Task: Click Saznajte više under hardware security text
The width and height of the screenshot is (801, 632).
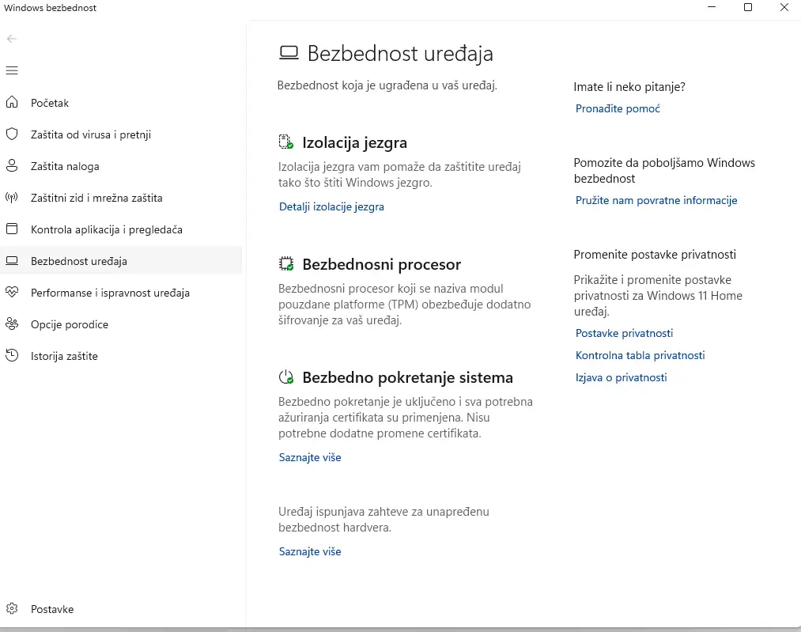Action: pos(310,551)
